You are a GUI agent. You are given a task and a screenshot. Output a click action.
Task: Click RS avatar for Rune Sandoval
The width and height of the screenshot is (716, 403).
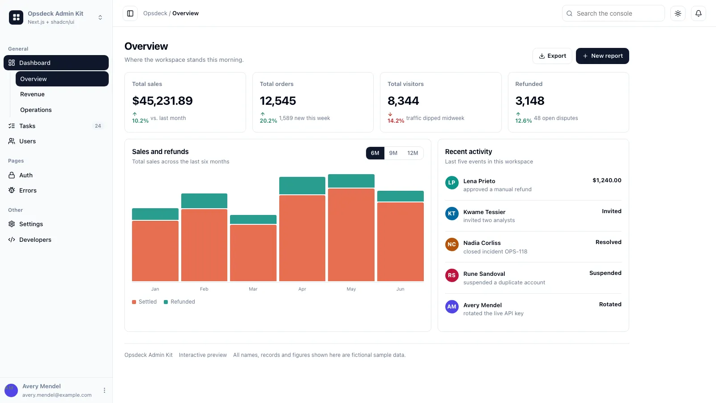click(452, 275)
